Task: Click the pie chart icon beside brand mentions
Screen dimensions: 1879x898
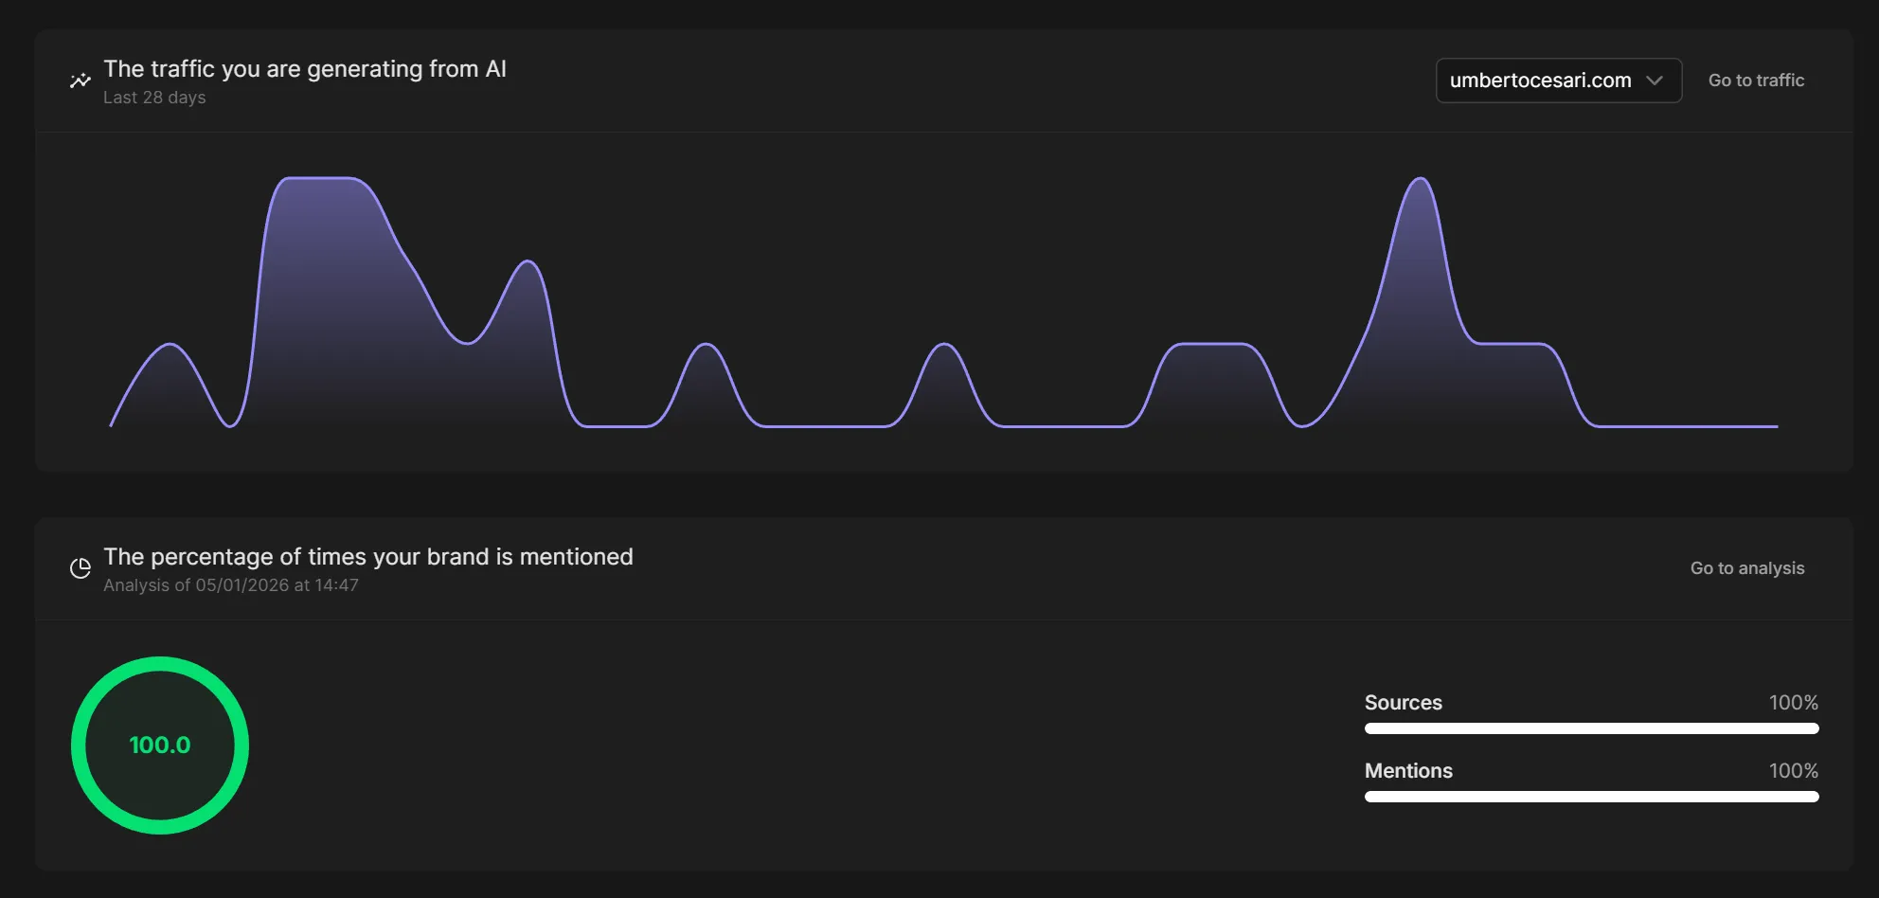Action: pos(81,568)
